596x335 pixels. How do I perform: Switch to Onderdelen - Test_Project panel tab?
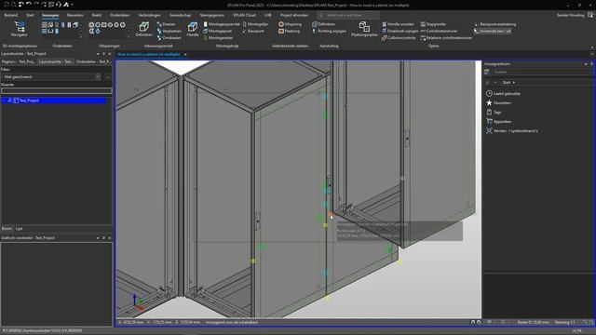[x=93, y=61]
